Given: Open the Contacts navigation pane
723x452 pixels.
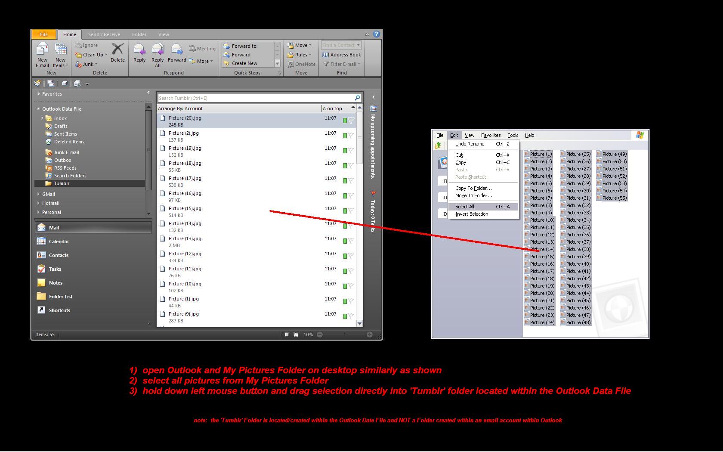Looking at the screenshot, I should point(93,255).
